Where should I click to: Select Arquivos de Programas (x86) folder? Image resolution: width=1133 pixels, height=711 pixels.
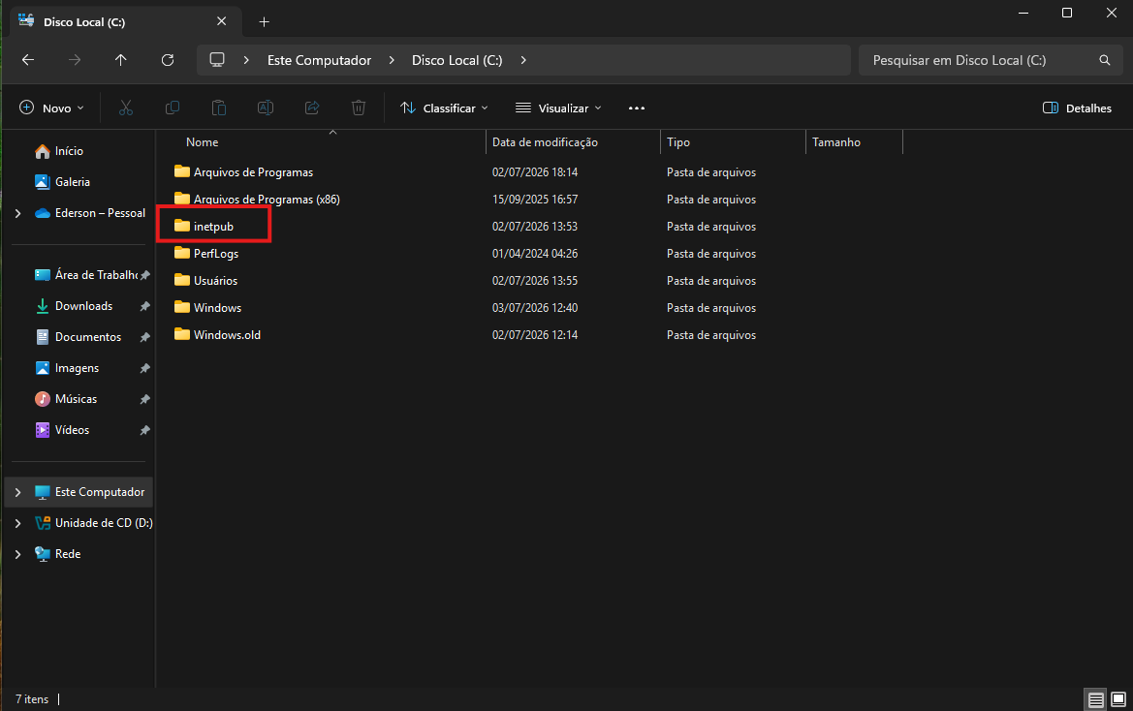tap(267, 200)
